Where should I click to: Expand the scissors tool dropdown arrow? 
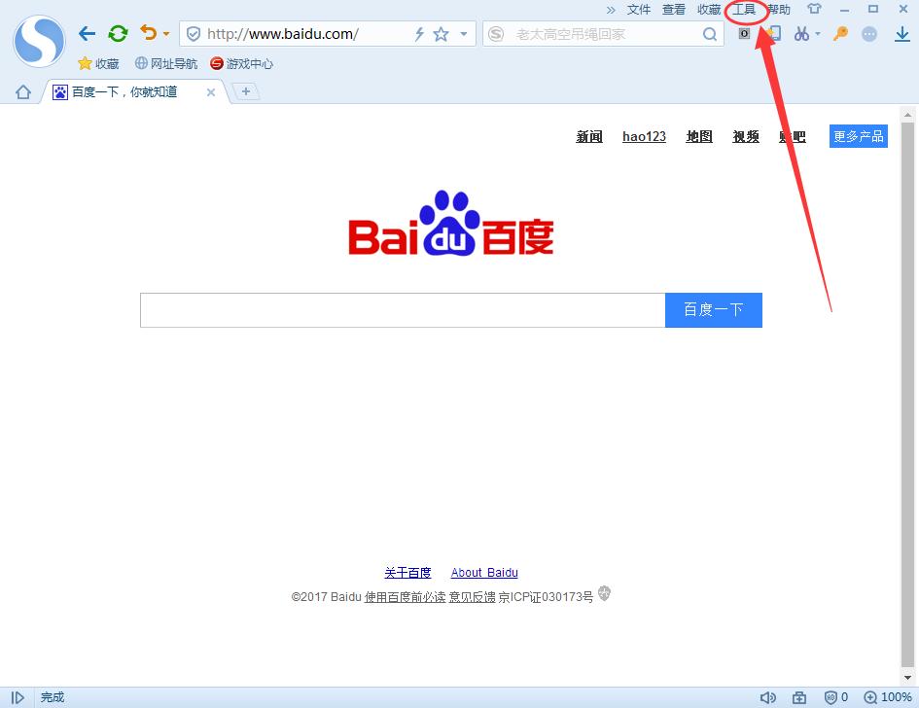(818, 34)
